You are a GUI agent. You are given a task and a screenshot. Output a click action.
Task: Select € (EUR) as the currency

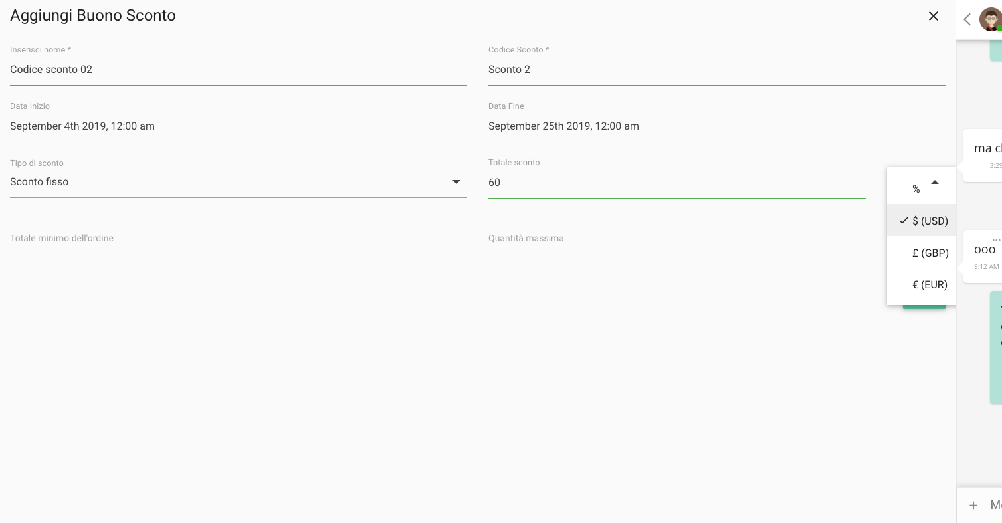pos(930,284)
